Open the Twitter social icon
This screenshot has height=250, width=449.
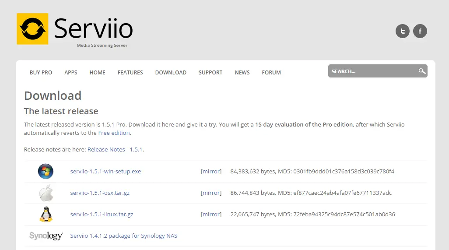pos(402,31)
